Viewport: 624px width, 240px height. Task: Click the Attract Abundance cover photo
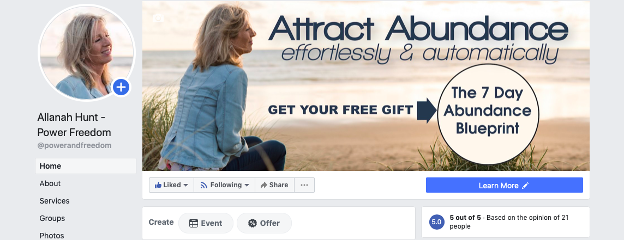pyautogui.click(x=365, y=86)
